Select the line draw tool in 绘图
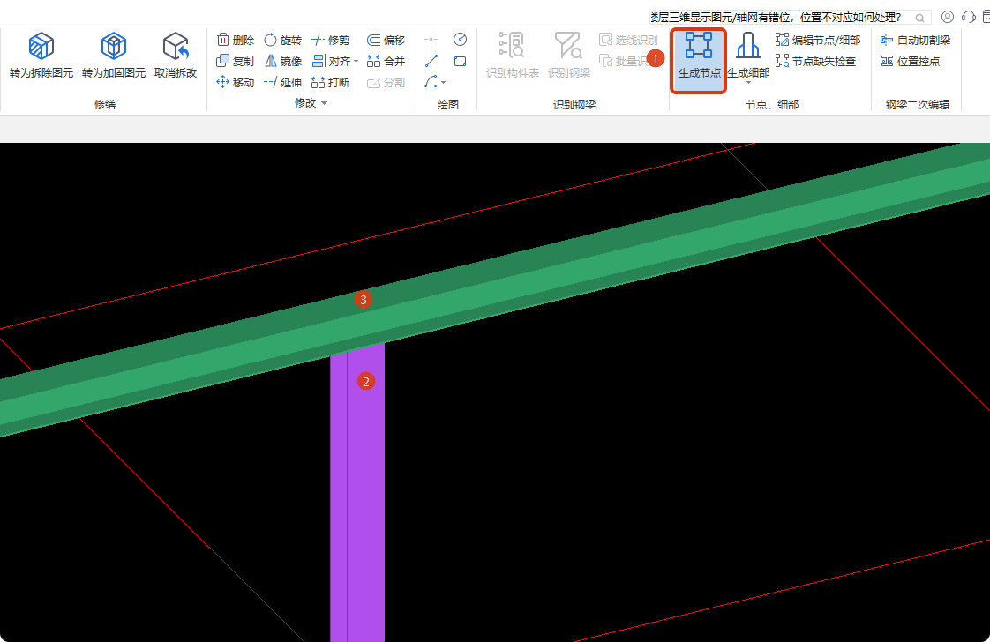 pyautogui.click(x=431, y=61)
